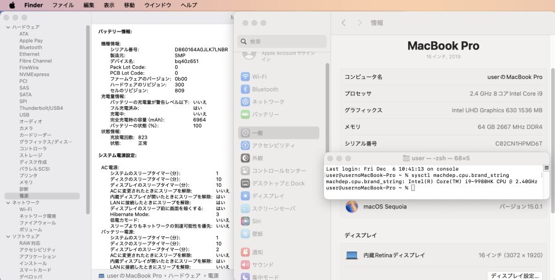555x280 pixels.
Task: Open 壁紙 settings icon
Action: tap(245, 234)
